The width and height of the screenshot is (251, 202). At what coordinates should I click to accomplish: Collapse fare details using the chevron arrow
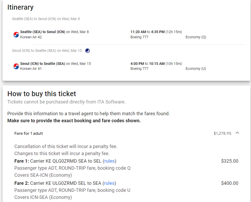click(237, 133)
